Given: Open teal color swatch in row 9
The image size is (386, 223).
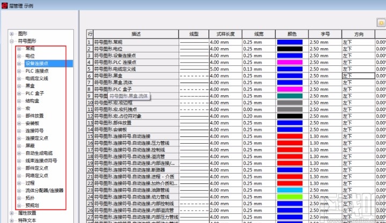Looking at the screenshot, I should click(x=289, y=96).
